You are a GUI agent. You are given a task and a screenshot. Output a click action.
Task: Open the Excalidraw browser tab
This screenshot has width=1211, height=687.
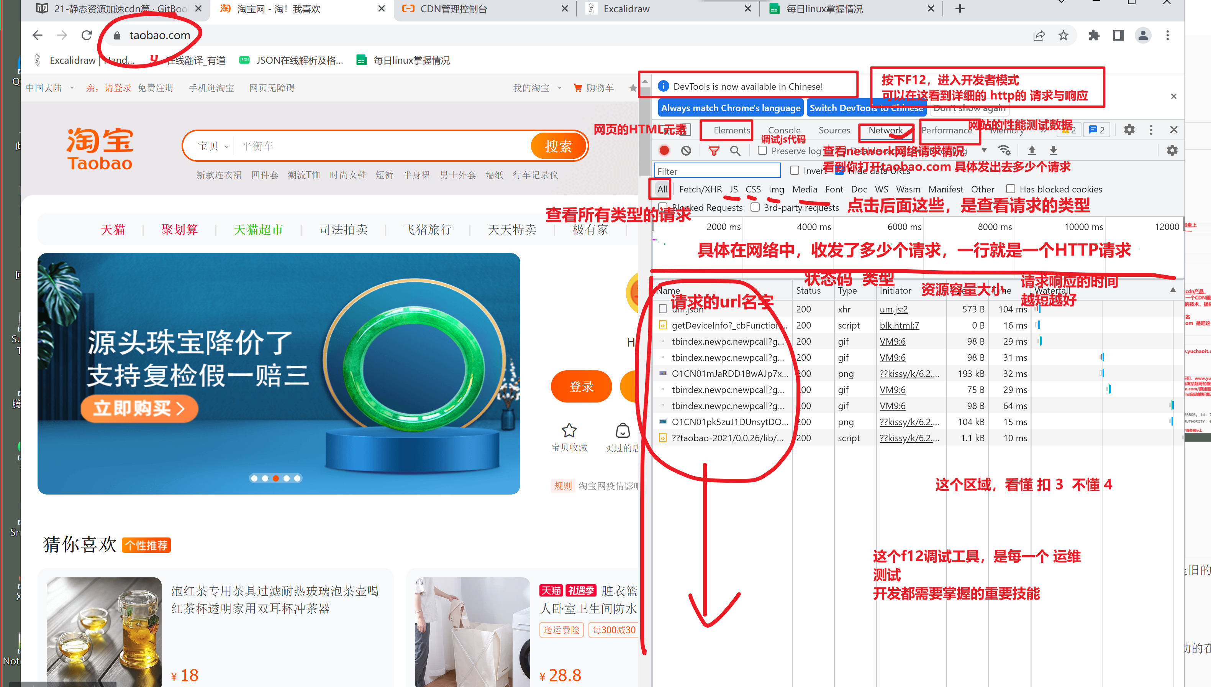coord(668,9)
